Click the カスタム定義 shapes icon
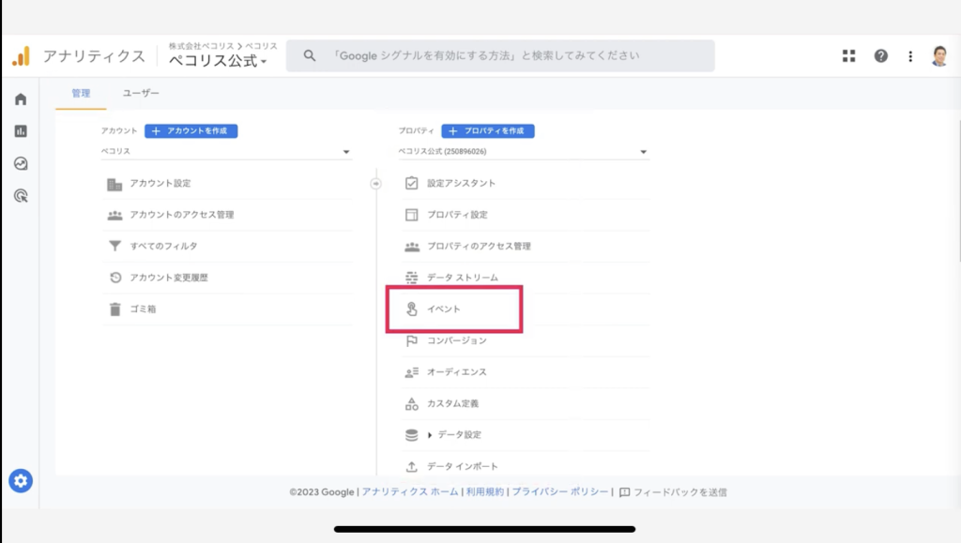961x543 pixels. 412,403
